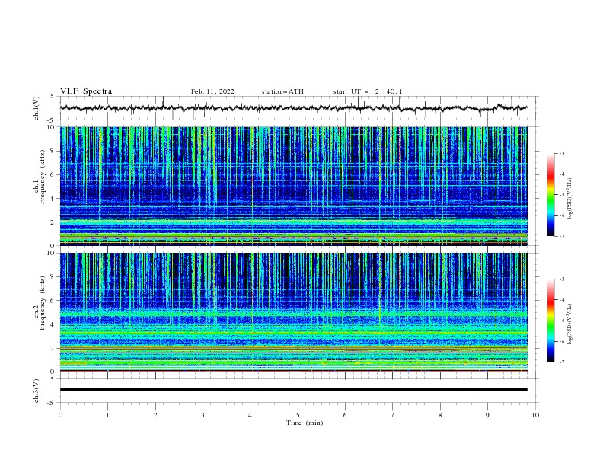Click the time axis tick label '9'
The height and width of the screenshot is (466, 603).
coord(487,415)
